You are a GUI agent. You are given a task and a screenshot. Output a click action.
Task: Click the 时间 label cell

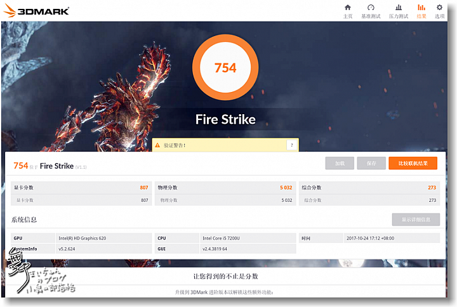(x=321, y=238)
